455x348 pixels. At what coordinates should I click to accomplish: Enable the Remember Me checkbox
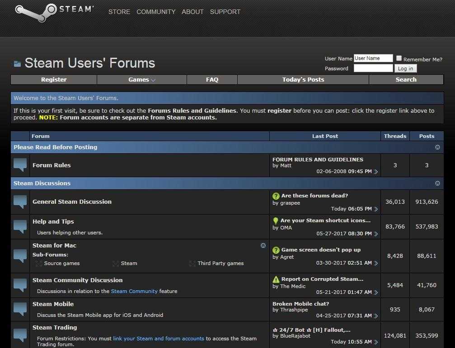tap(399, 58)
